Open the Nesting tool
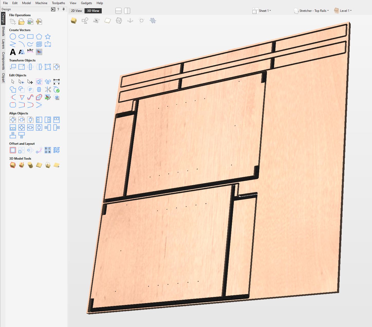 click(57, 150)
